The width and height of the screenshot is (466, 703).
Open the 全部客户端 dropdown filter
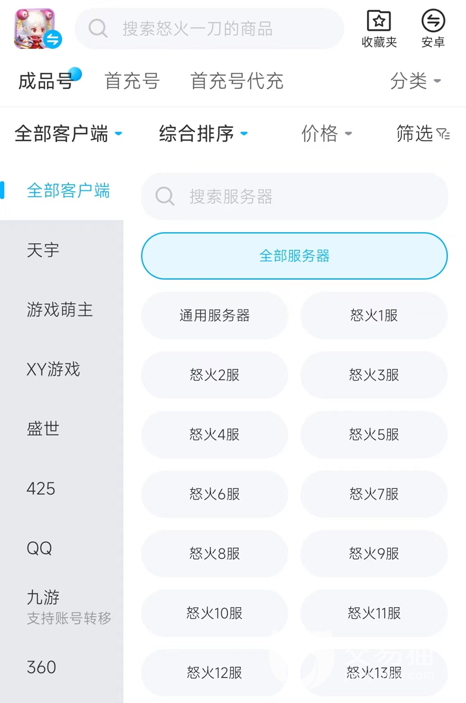click(x=68, y=134)
